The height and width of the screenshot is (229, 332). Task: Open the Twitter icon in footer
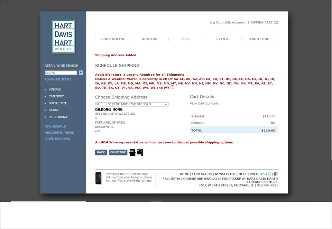269,174
